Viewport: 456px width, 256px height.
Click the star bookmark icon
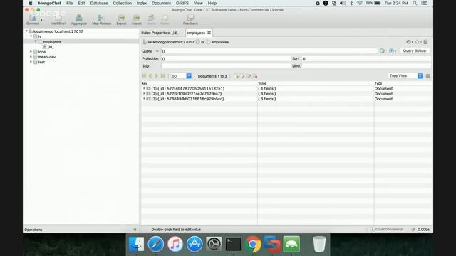tap(418, 42)
